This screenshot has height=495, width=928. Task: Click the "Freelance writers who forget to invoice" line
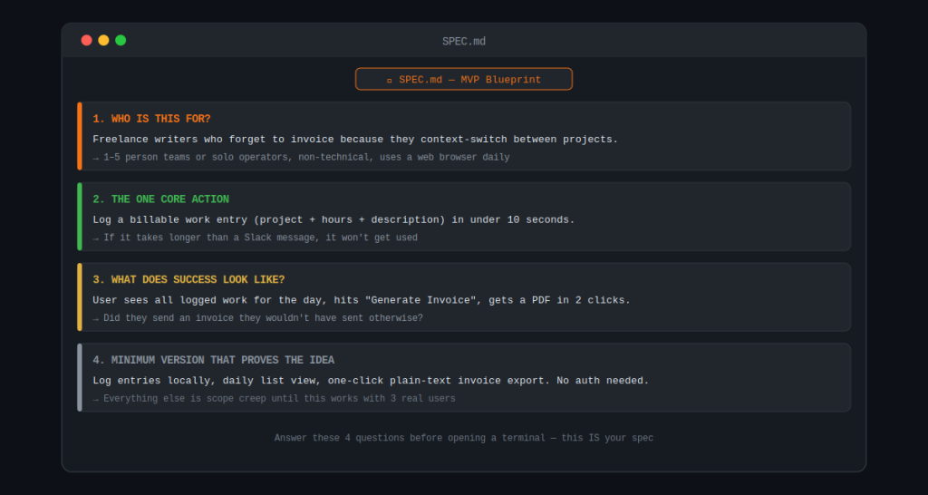tap(355, 139)
